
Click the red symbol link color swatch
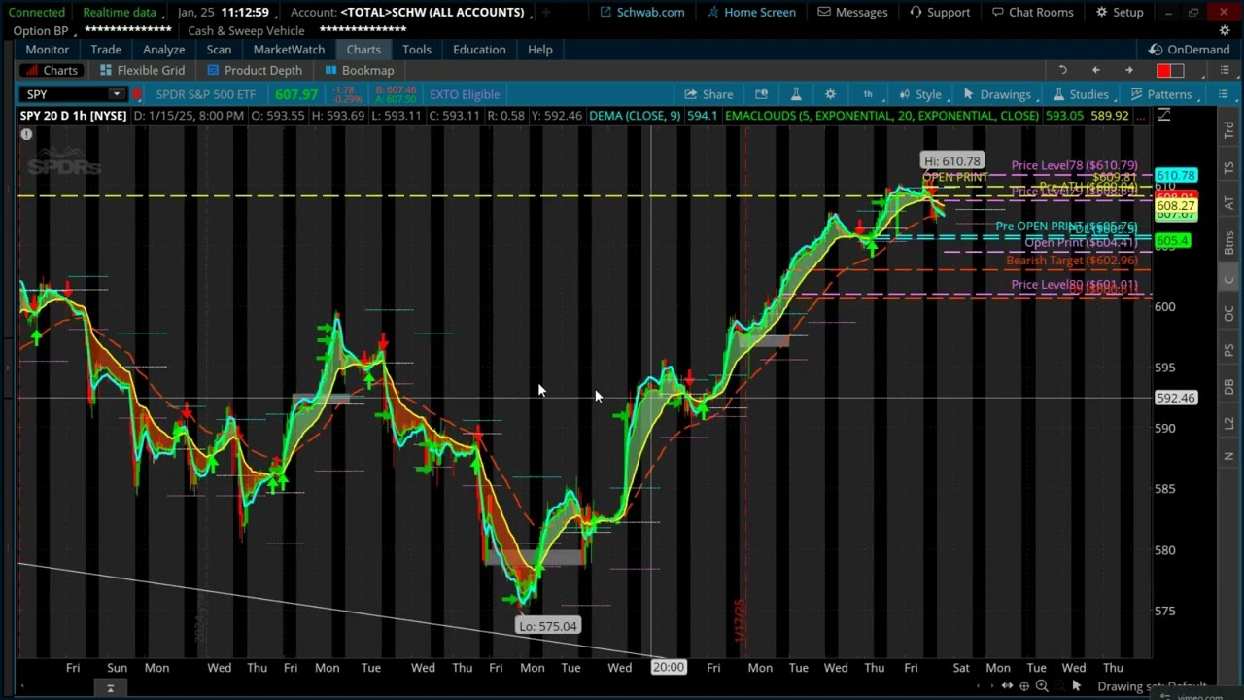tap(138, 94)
